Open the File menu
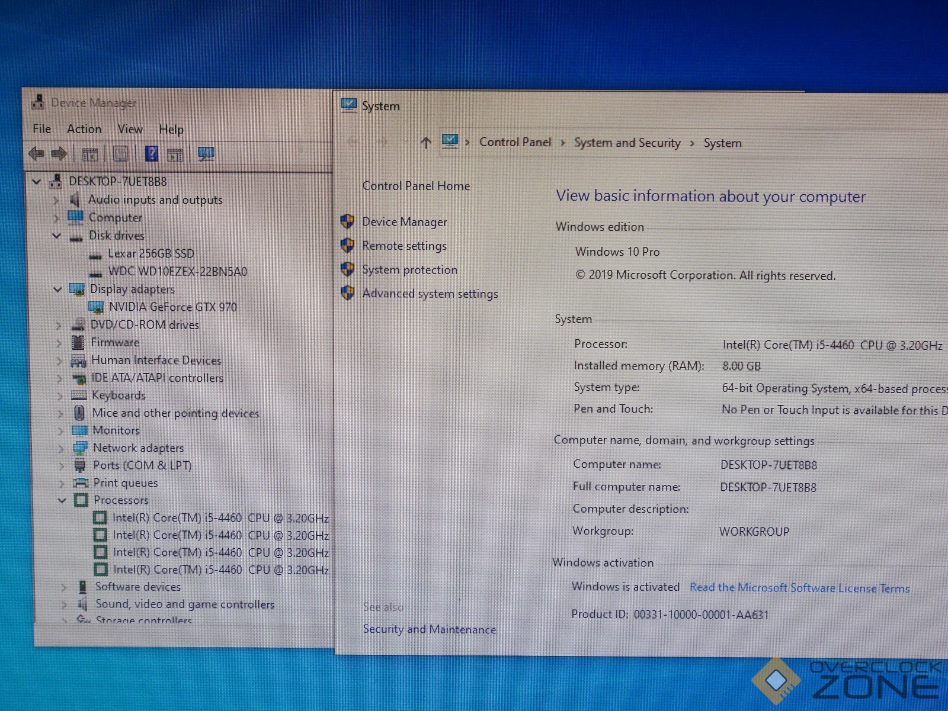Screen dimensions: 948x711 [41, 128]
